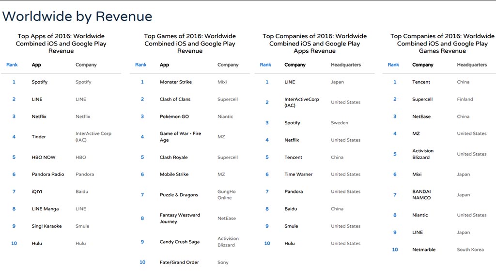Select the 'BANDAI NAMCO' company entry

click(421, 195)
